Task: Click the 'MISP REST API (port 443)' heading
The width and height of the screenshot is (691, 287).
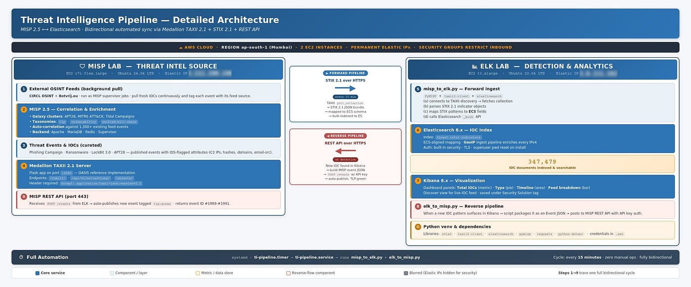Action: 59,196
